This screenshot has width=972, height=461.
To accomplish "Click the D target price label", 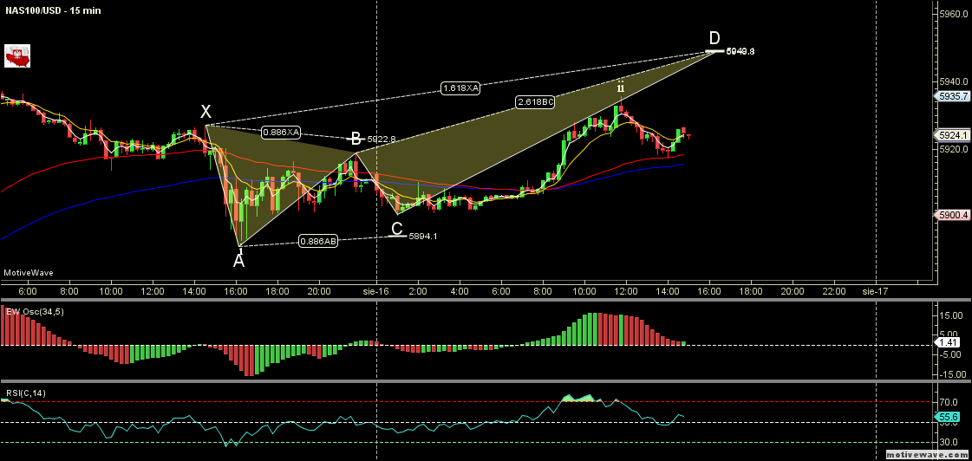I will 740,51.
